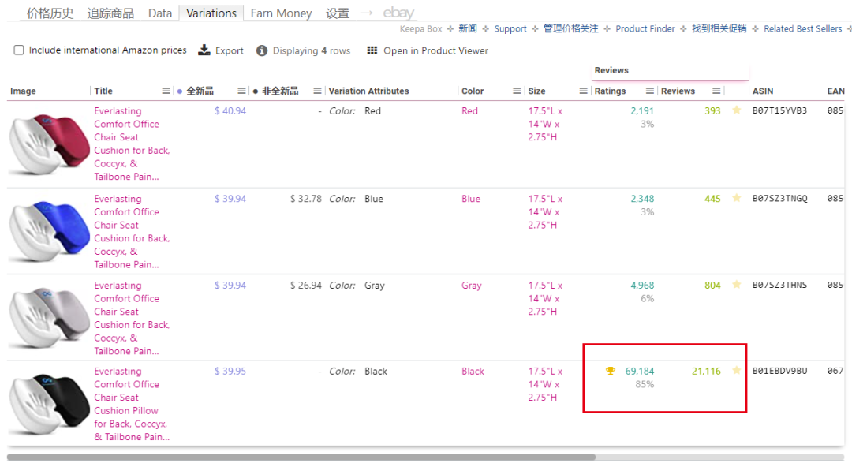Open the 新闻 link

(x=467, y=29)
